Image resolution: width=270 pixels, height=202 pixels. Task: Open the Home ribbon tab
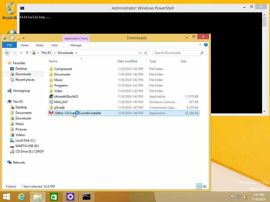pos(25,45)
